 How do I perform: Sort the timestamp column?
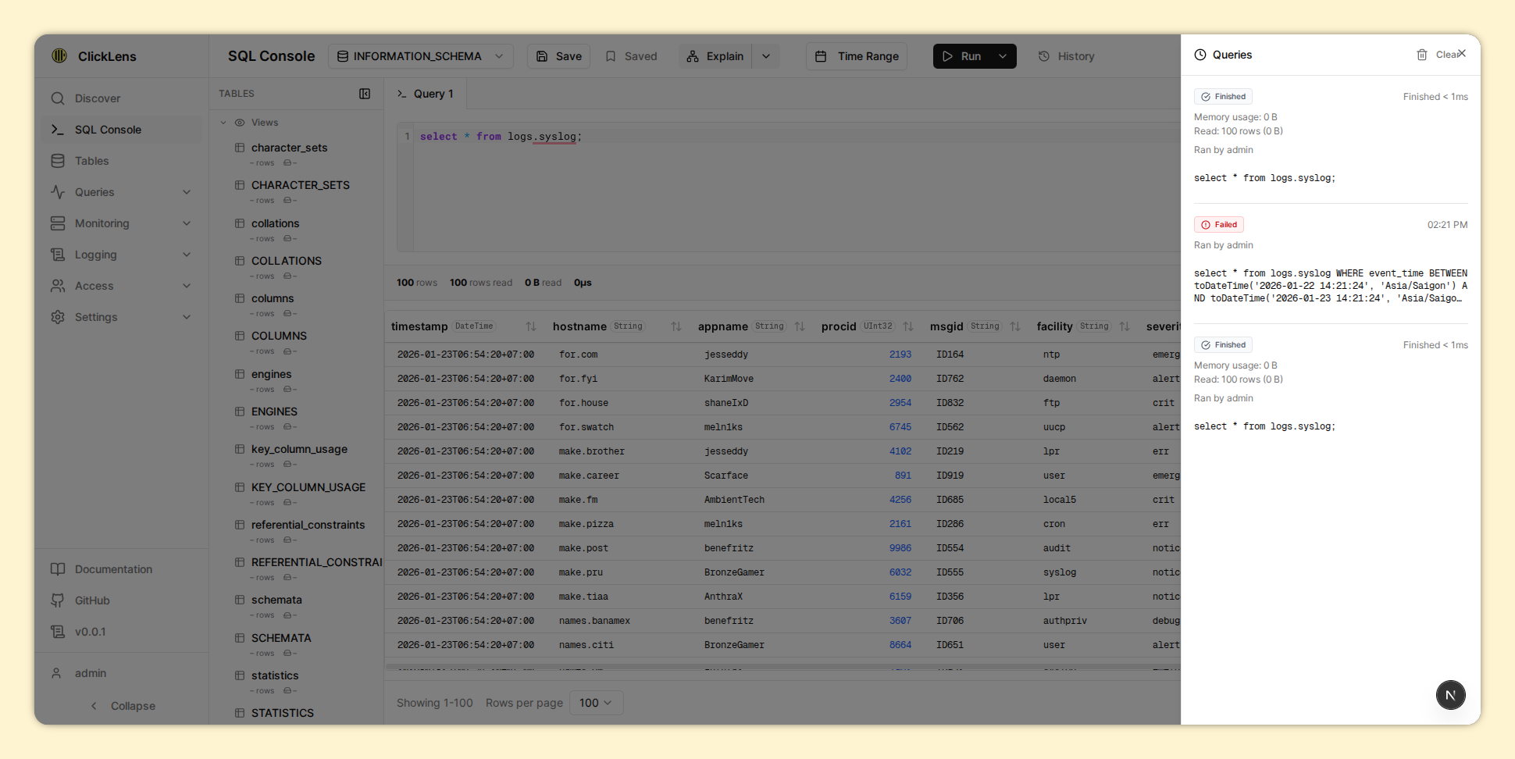(531, 326)
